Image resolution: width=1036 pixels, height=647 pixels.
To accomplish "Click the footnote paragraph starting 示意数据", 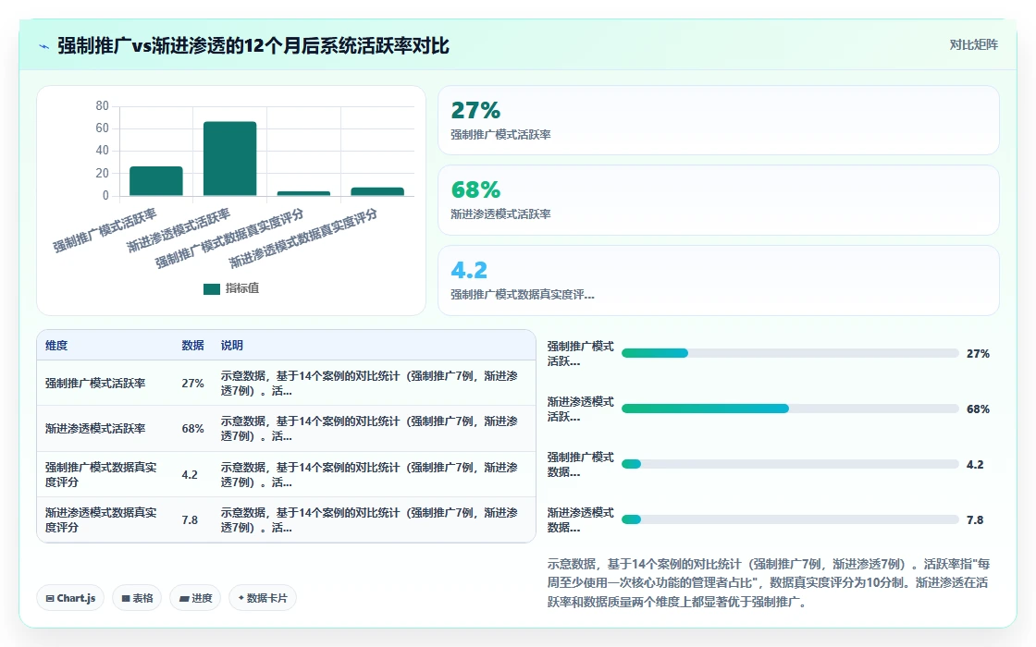I will 769,583.
